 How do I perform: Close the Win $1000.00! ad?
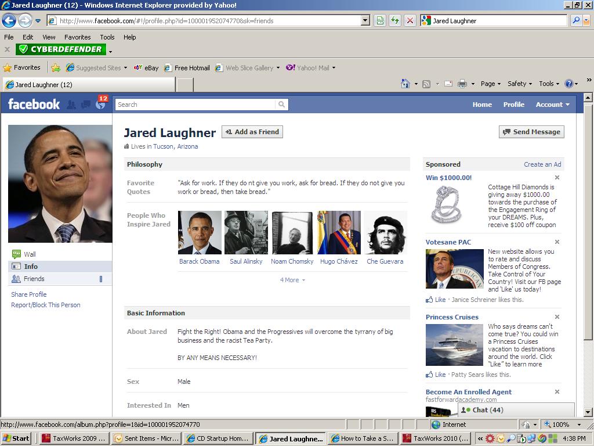(x=557, y=178)
